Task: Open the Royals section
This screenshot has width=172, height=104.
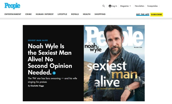Action: (x=75, y=14)
